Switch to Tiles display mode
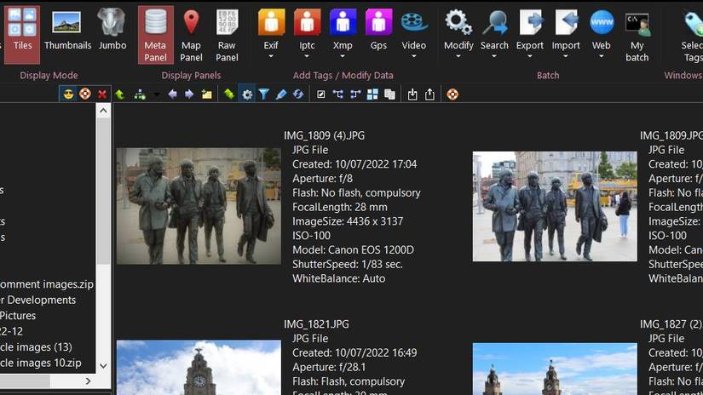Viewport: 703px width, 395px height. pyautogui.click(x=22, y=35)
